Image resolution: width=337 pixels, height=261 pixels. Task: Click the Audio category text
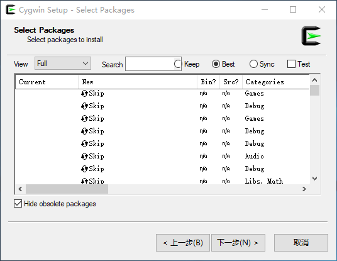coord(254,156)
